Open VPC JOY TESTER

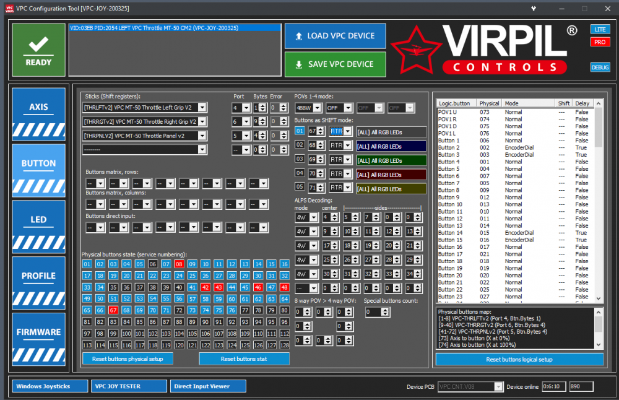coord(129,386)
